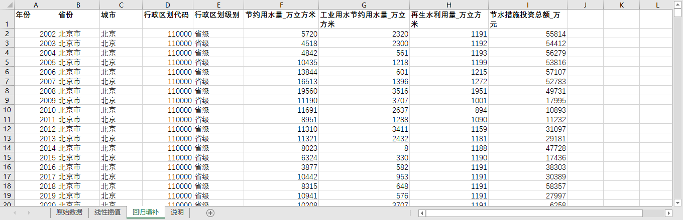Screen dimensions: 683x220
Task: Click horizontal scrollbar right arrow
Action: pos(668,213)
